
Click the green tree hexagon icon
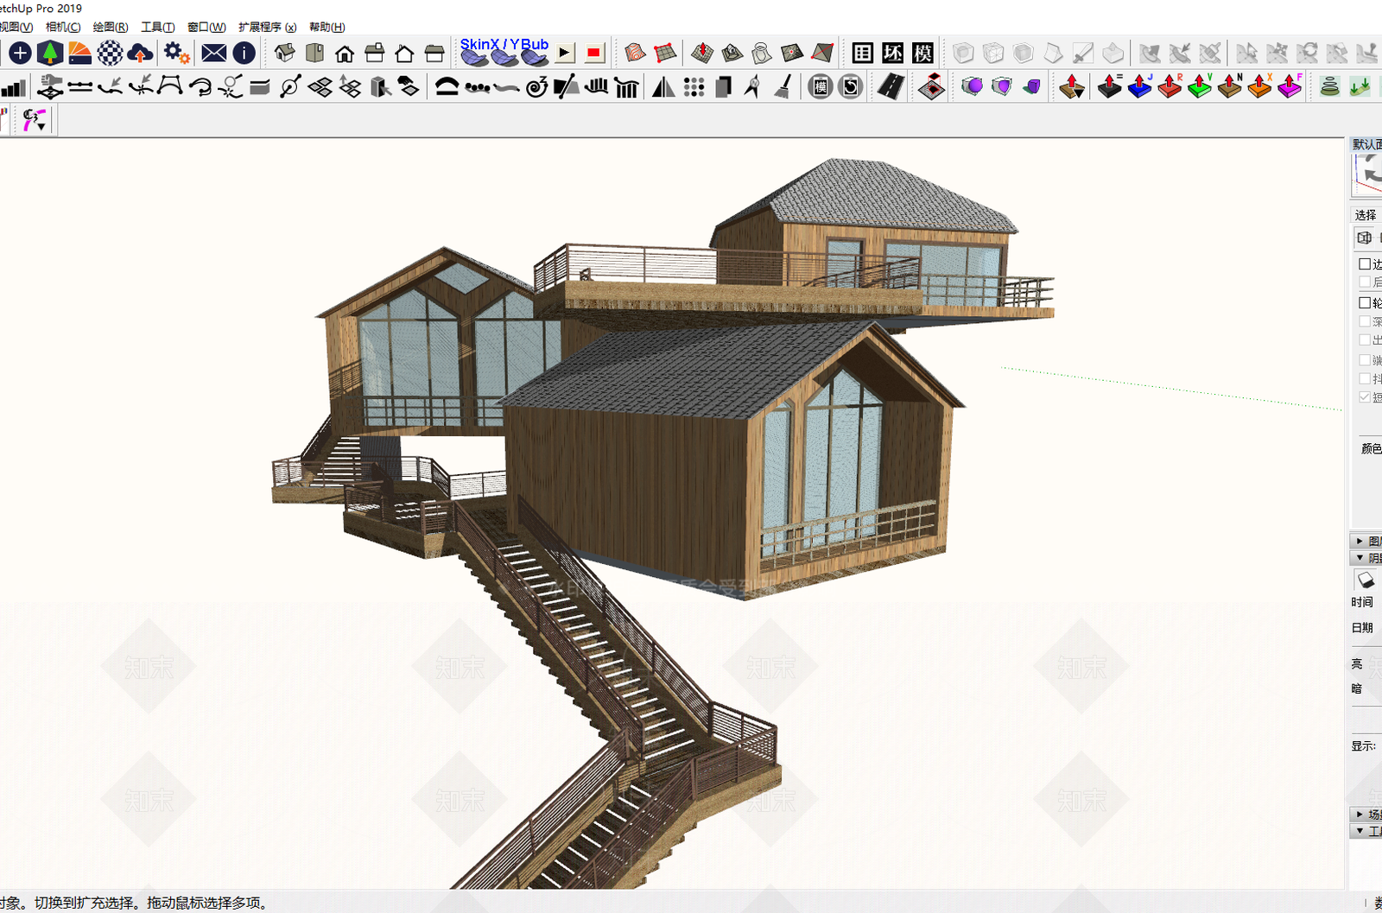[x=50, y=54]
